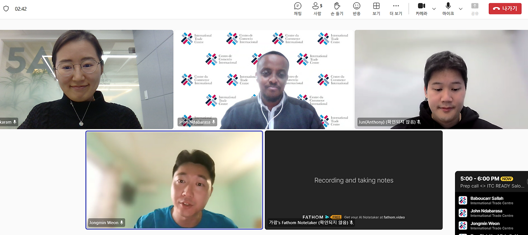Select the Fathom Notetaker tile

(354, 180)
